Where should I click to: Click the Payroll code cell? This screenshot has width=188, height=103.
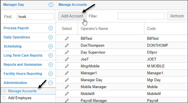pyautogui.click(x=153, y=101)
